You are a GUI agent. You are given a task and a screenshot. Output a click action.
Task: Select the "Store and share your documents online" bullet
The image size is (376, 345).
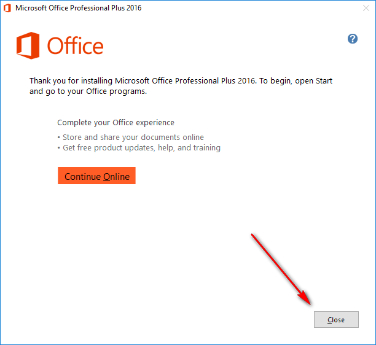[133, 138]
